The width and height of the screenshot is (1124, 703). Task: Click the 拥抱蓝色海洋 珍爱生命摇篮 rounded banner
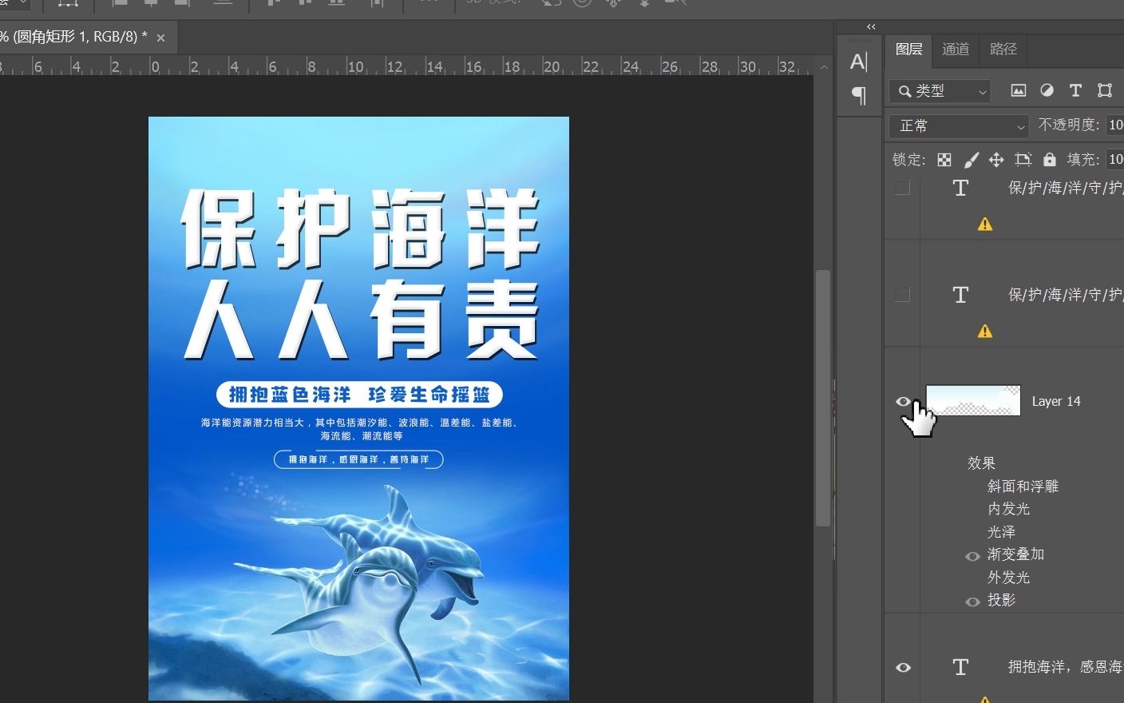click(x=359, y=395)
